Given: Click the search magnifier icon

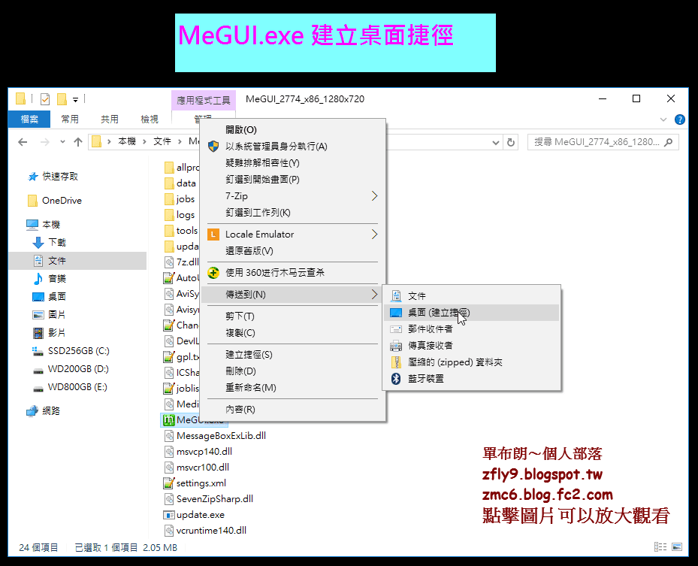Looking at the screenshot, I should click(x=668, y=142).
